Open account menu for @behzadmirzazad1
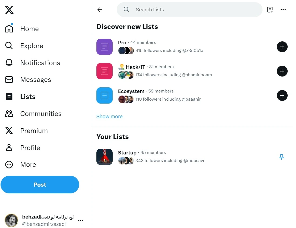The height and width of the screenshot is (228, 296). tap(80, 220)
